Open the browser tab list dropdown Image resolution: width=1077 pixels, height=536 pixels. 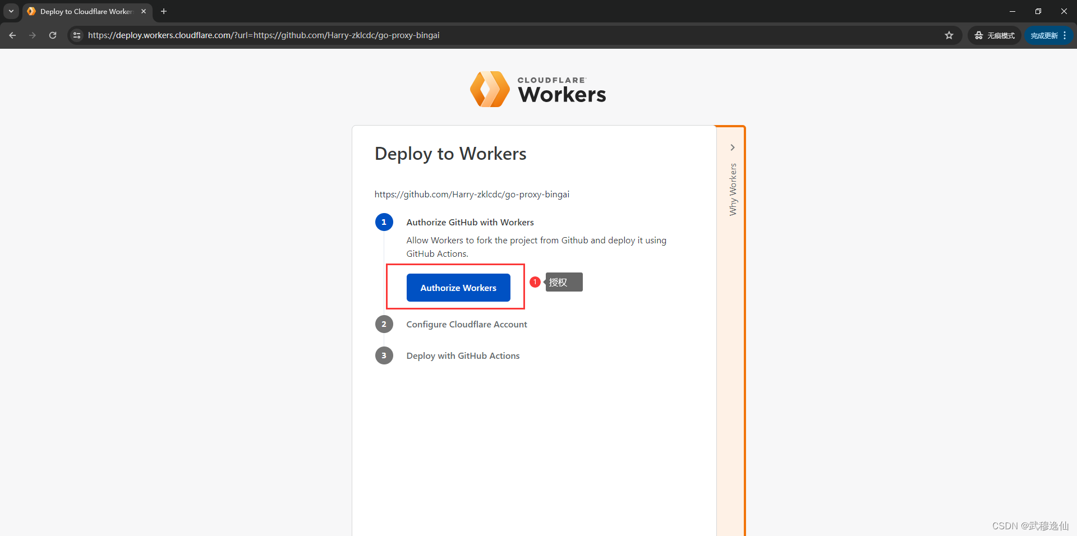click(x=11, y=11)
